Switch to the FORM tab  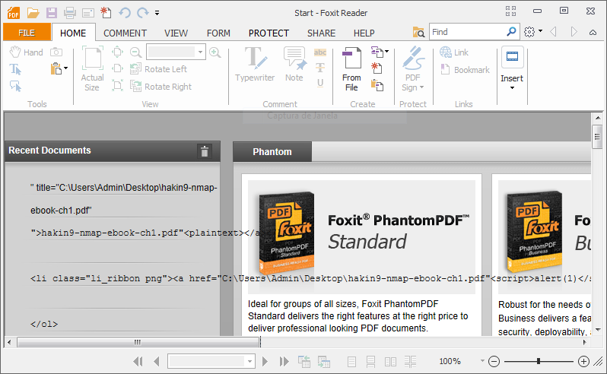(x=218, y=33)
